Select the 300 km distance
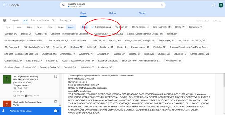The image size is (225, 115). [x=60, y=27]
